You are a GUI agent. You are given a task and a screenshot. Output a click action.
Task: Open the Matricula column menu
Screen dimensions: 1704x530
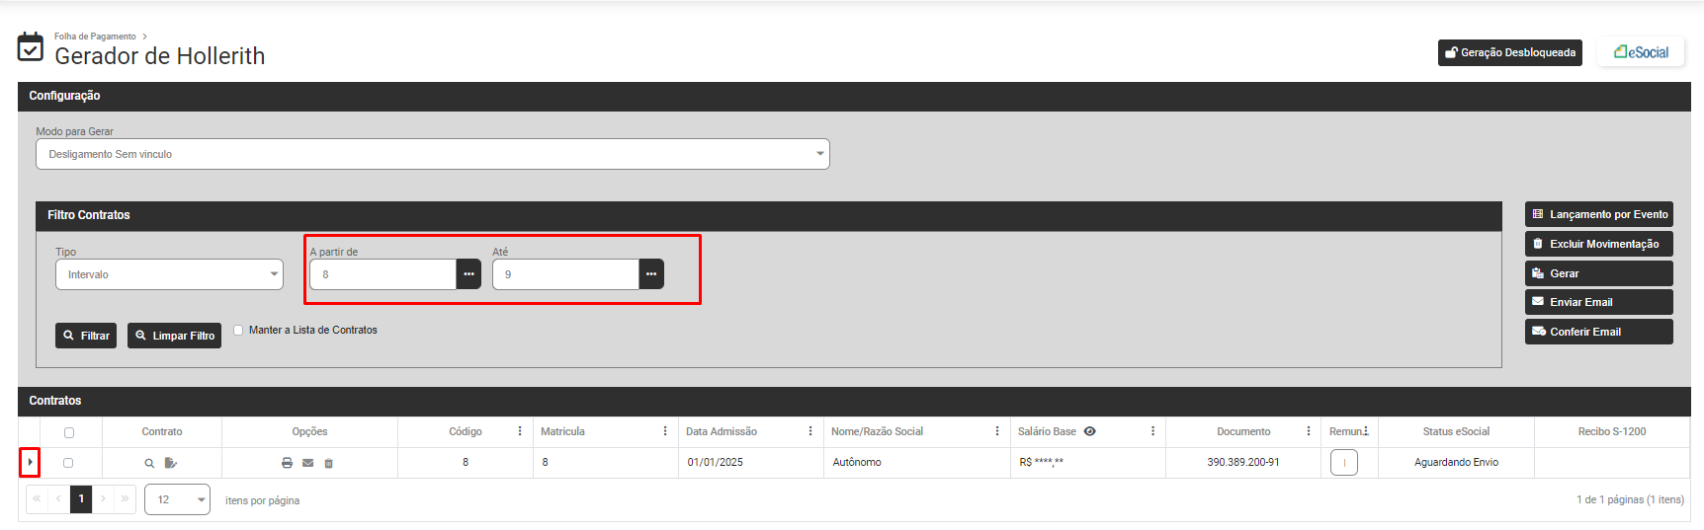point(665,431)
